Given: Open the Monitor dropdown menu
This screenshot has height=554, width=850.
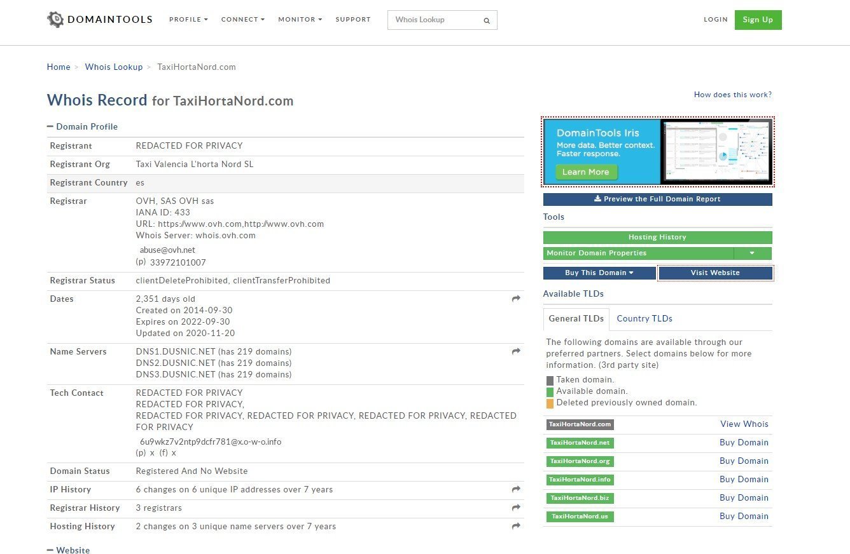Looking at the screenshot, I should (300, 20).
